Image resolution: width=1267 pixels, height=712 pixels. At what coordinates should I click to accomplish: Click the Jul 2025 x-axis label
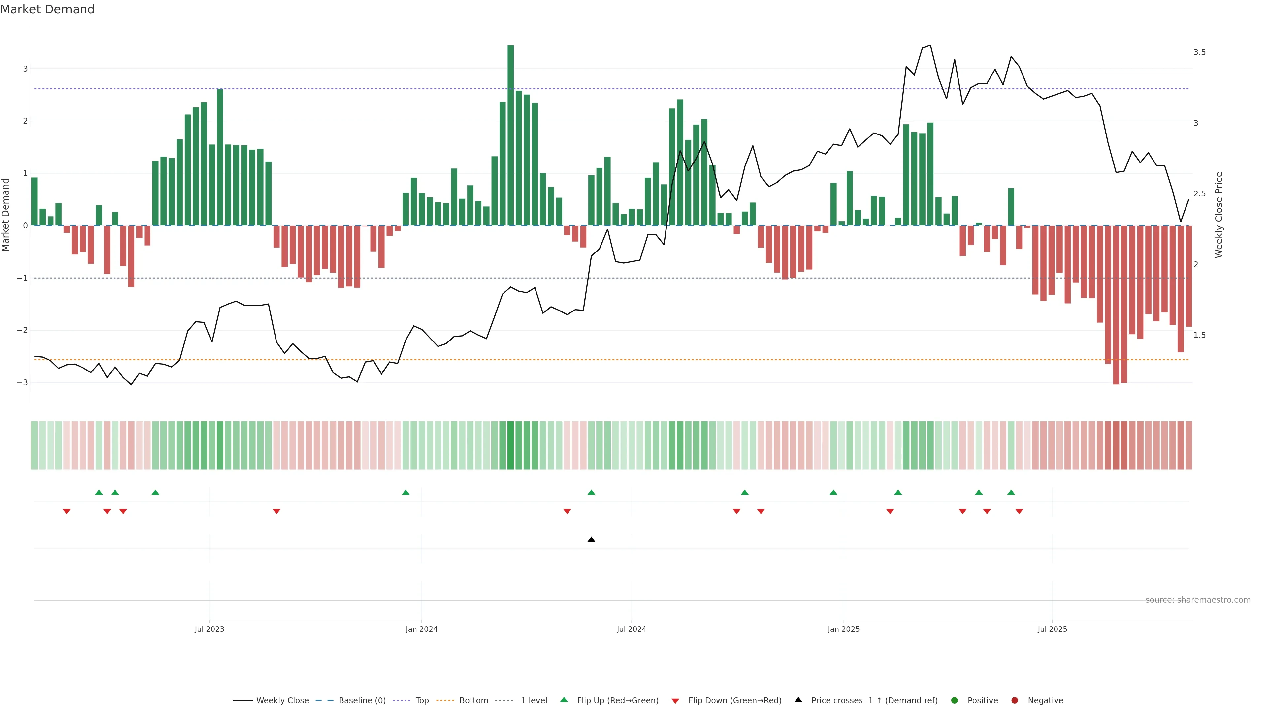1052,629
